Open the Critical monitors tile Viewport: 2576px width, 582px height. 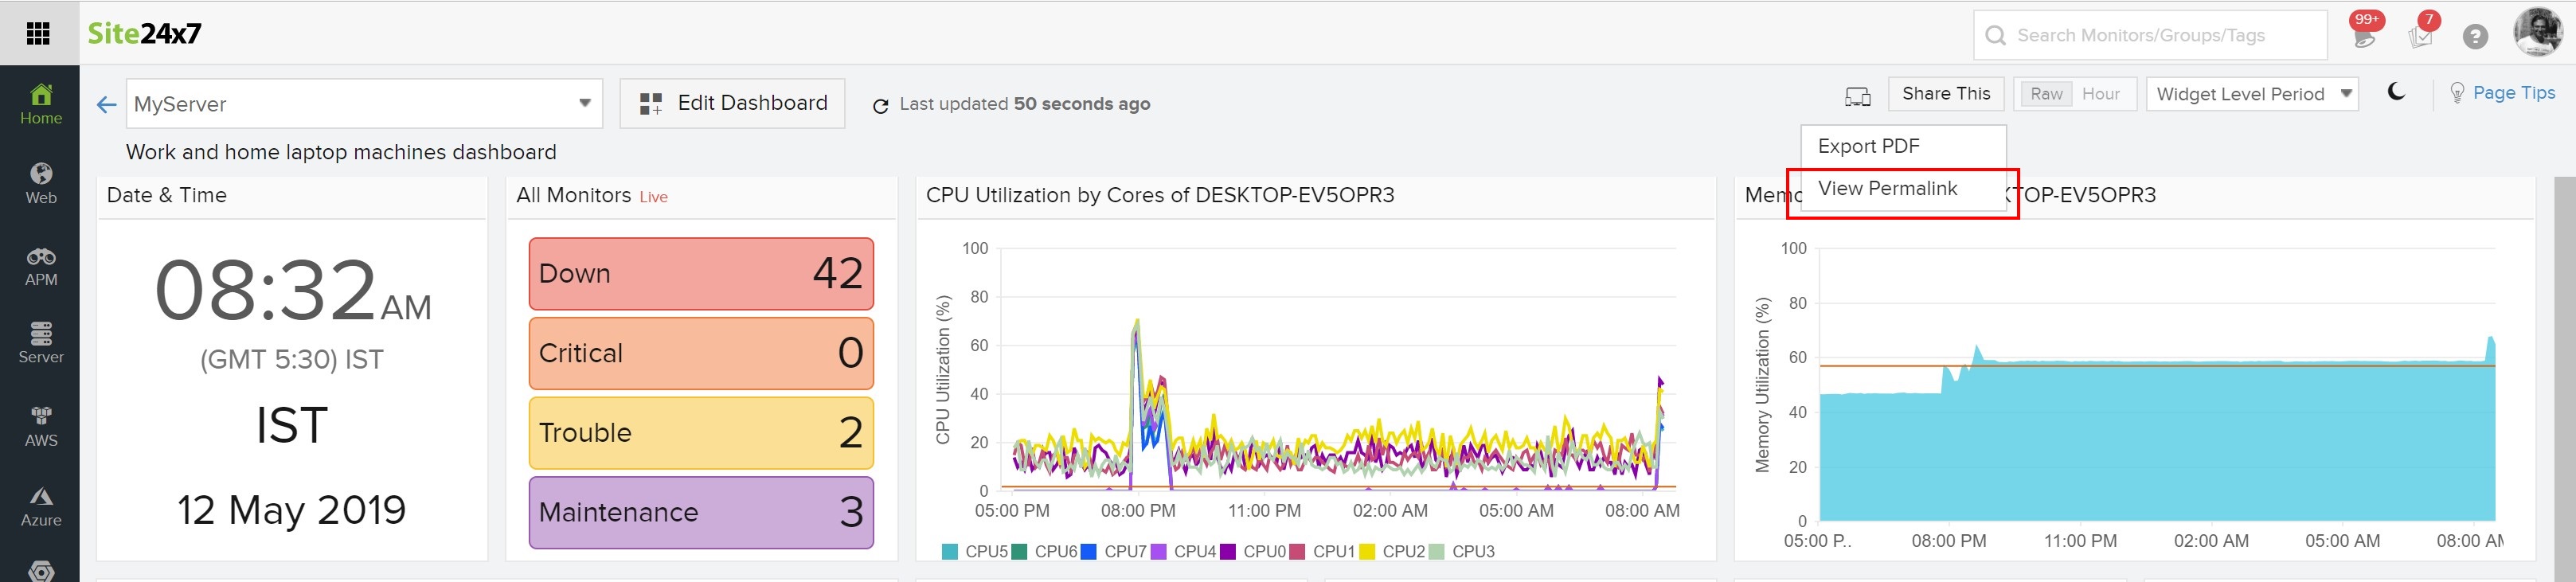coord(701,353)
